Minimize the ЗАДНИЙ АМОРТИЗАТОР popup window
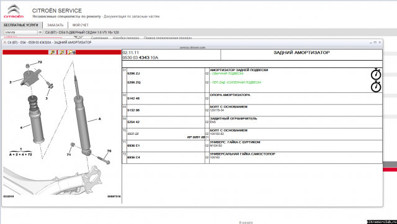397x224 pixels. 371,43
